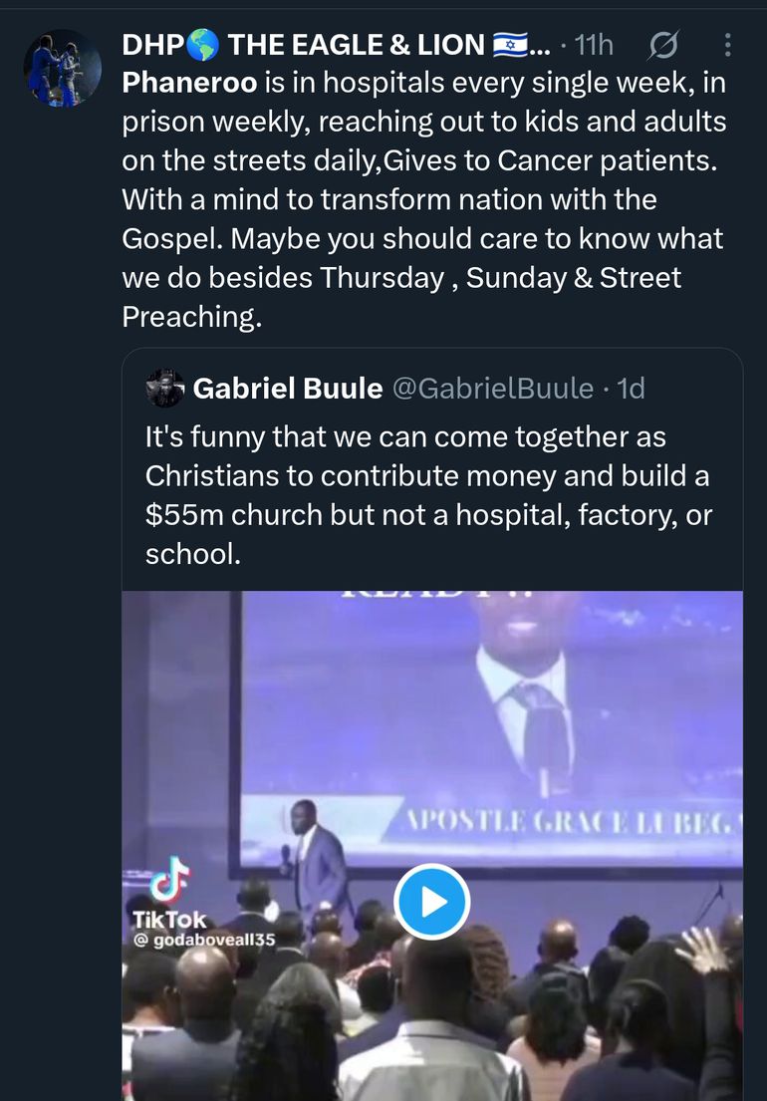Play the embedded video

click(431, 903)
